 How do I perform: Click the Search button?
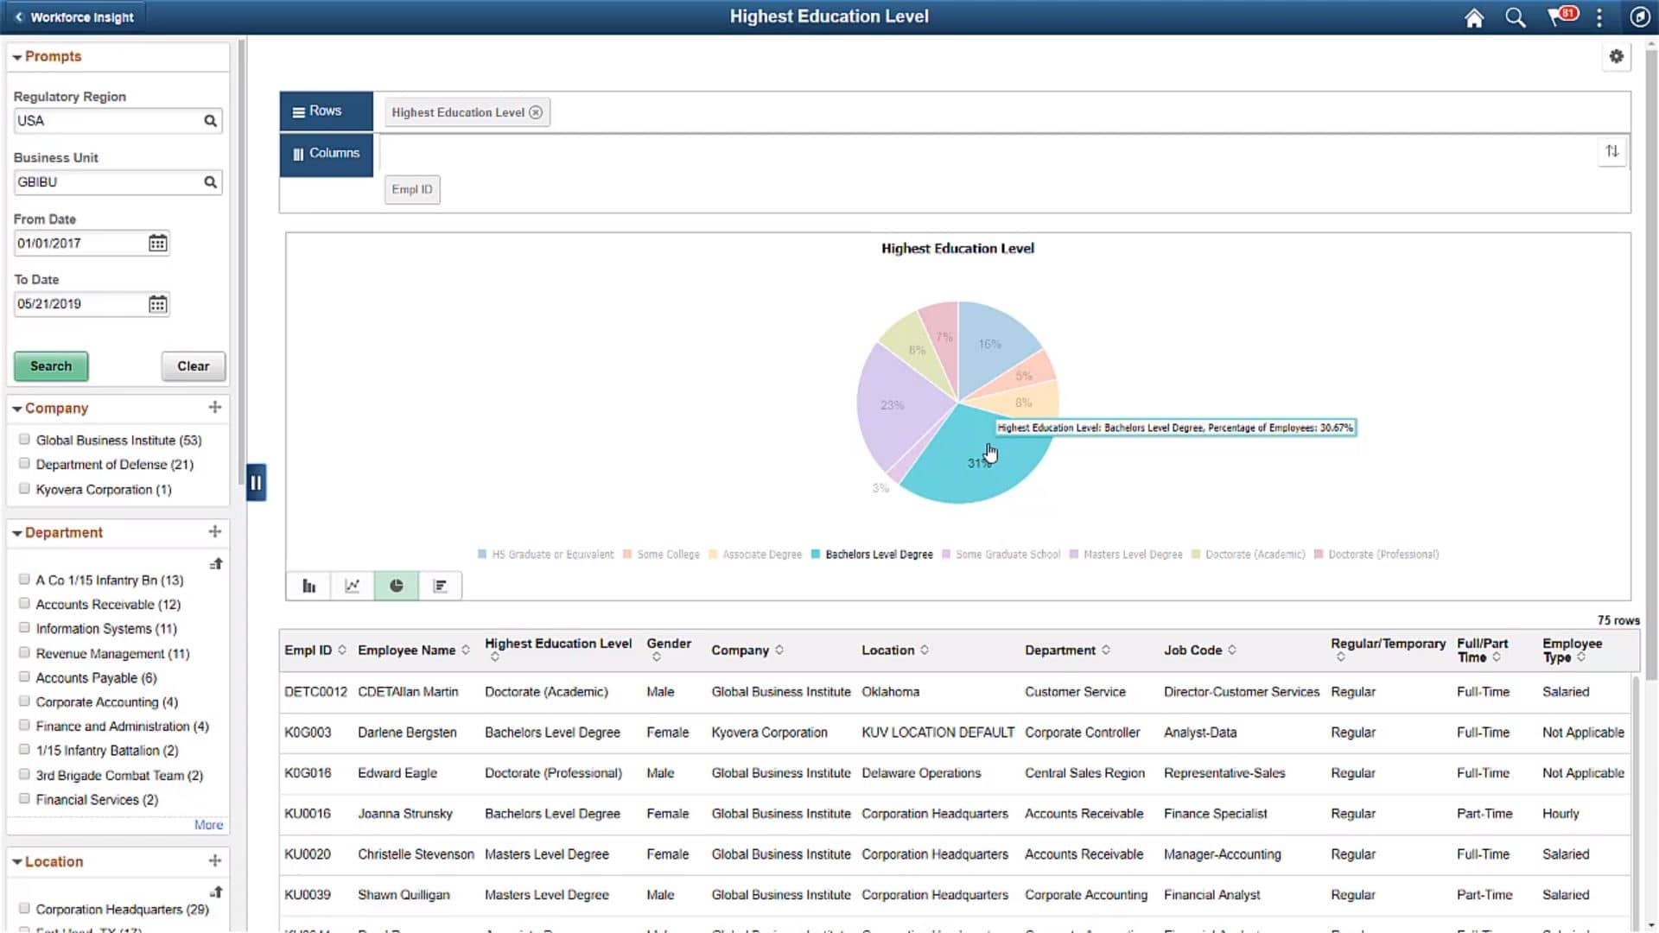point(50,365)
